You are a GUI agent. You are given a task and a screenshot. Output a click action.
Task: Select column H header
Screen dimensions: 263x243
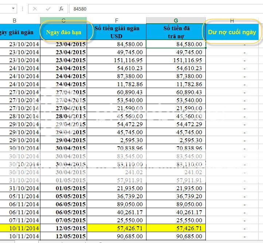[232, 20]
